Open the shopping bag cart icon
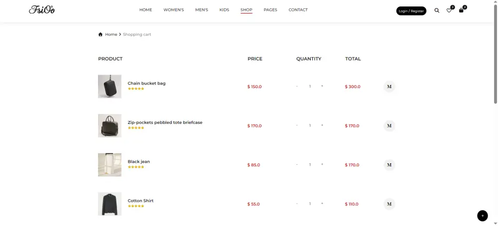Image resolution: width=498 pixels, height=226 pixels. [461, 10]
